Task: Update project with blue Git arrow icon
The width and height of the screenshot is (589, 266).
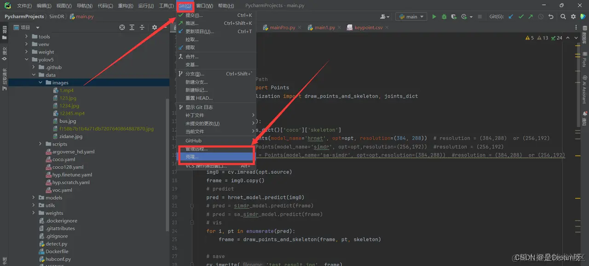Action: tap(511, 17)
